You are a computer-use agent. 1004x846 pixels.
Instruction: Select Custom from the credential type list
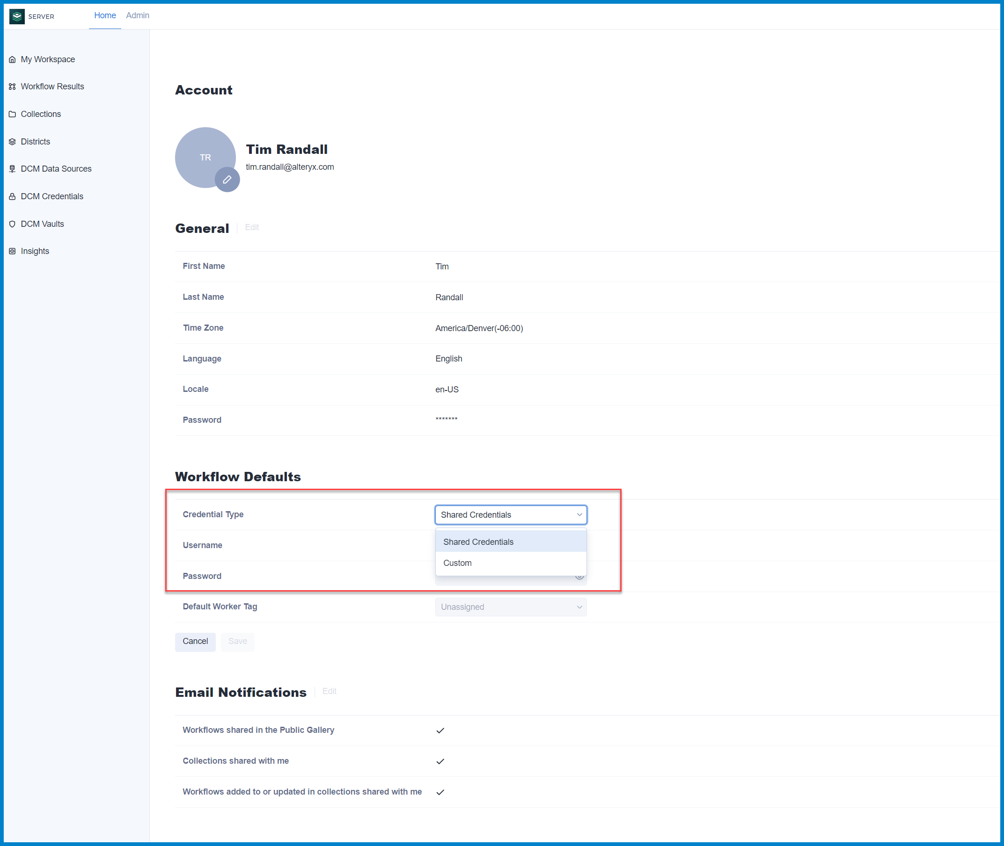(x=457, y=563)
